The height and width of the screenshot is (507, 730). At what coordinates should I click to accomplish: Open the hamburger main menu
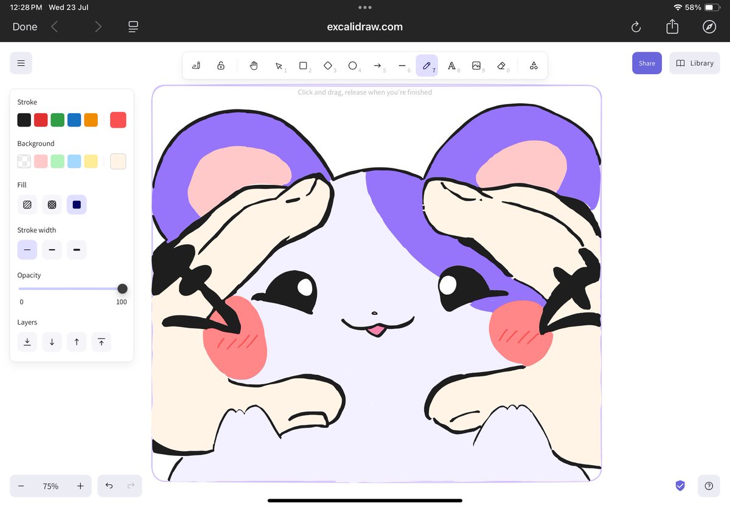tap(21, 63)
